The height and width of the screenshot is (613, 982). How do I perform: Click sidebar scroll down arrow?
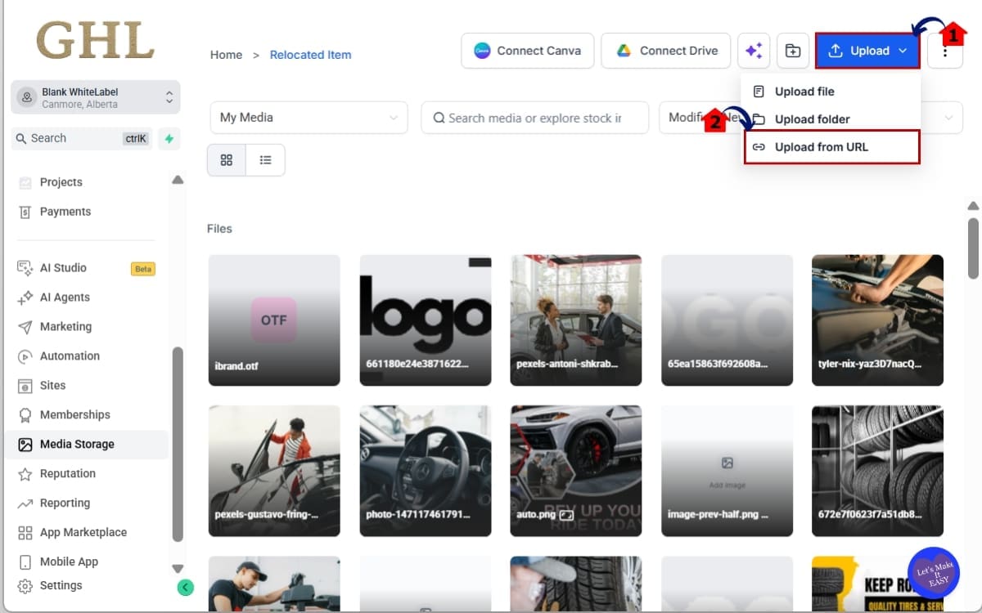(178, 568)
